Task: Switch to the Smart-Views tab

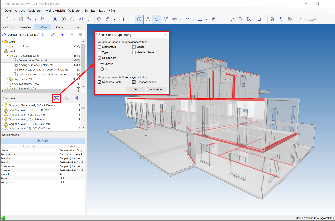Action: coord(25,27)
